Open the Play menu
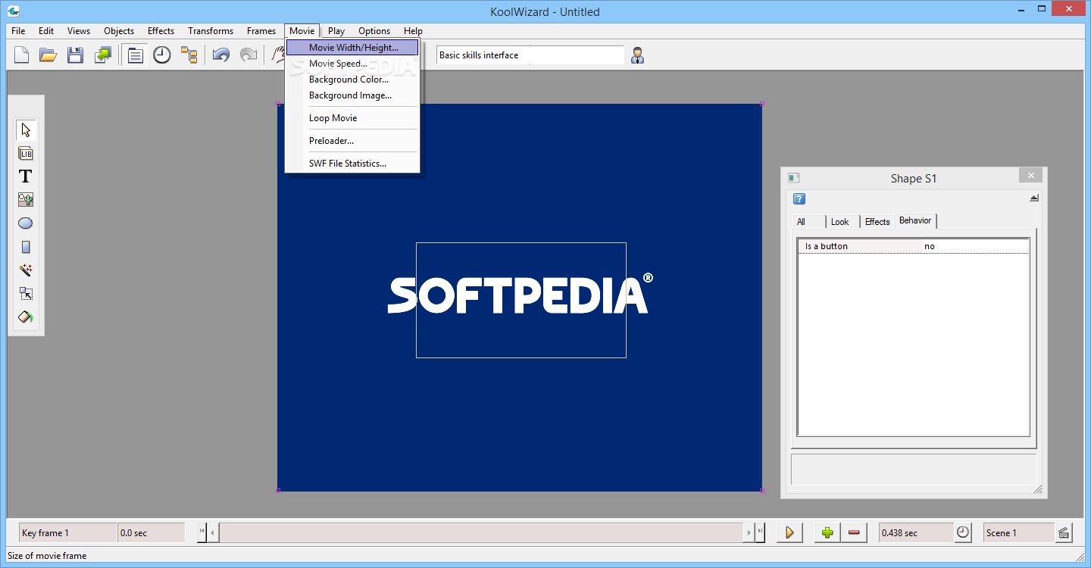1091x568 pixels. (336, 31)
